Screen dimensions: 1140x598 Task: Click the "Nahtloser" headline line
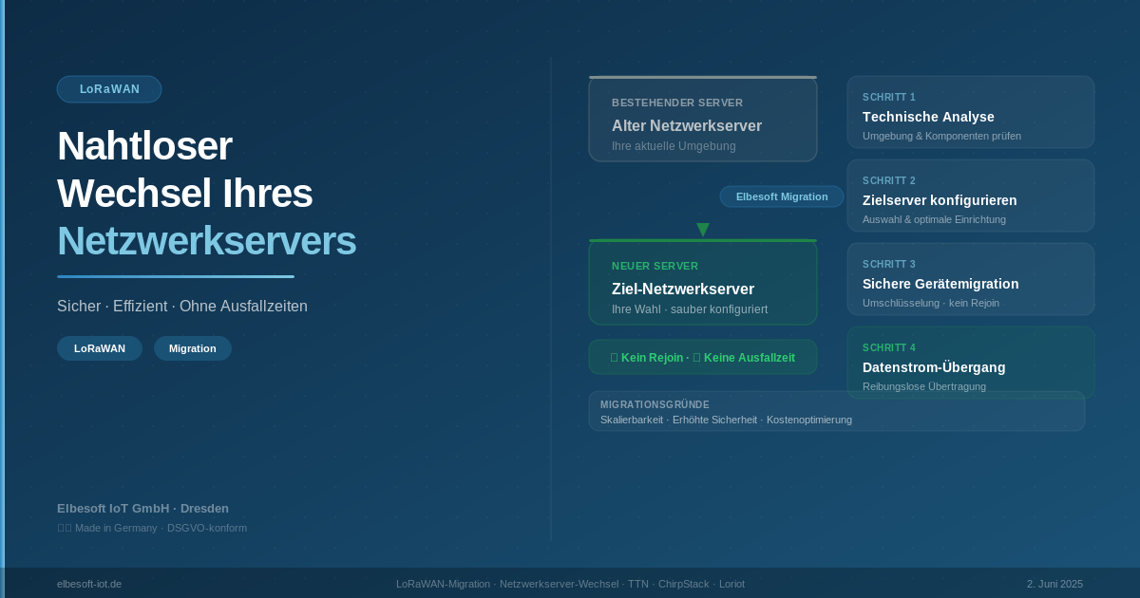[x=144, y=146]
